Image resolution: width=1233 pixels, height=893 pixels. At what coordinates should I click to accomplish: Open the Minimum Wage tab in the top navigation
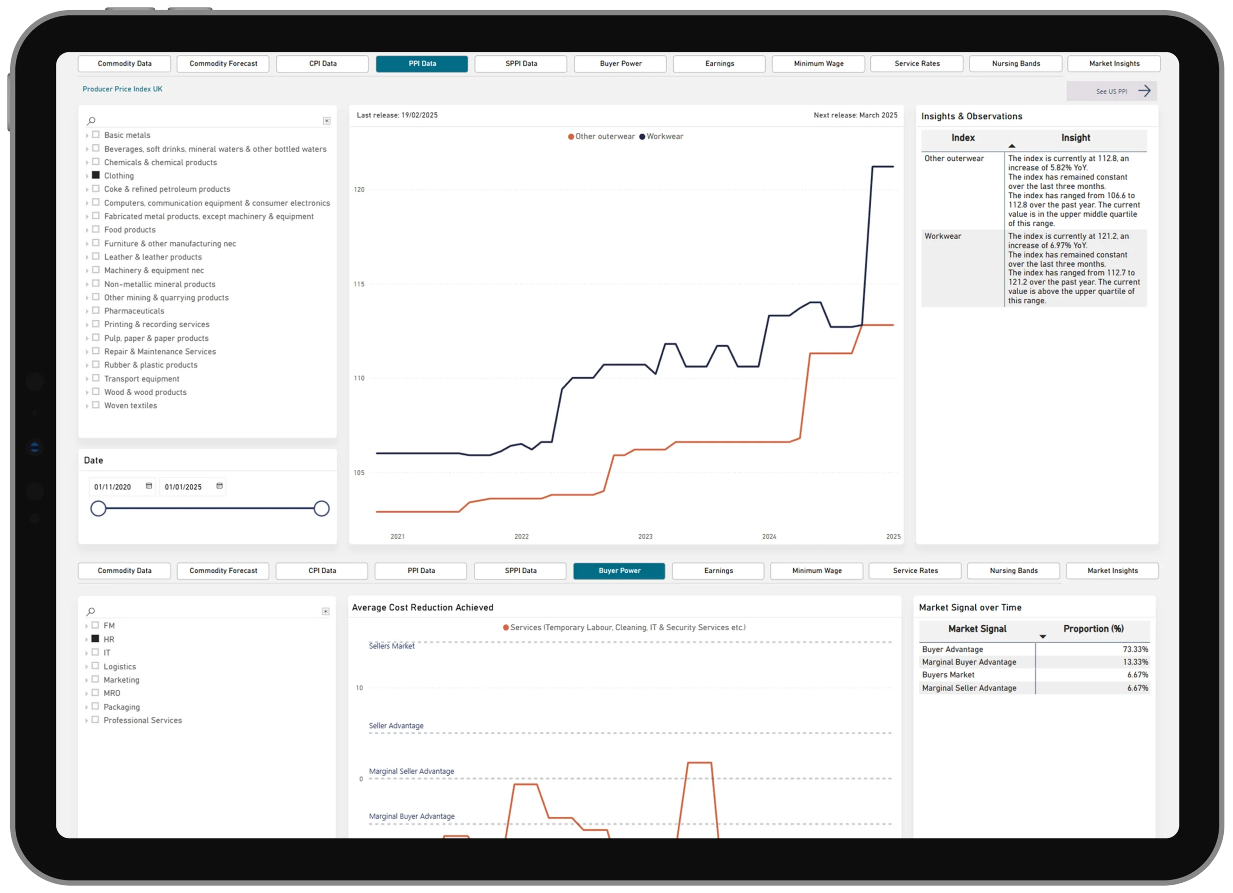click(x=818, y=64)
